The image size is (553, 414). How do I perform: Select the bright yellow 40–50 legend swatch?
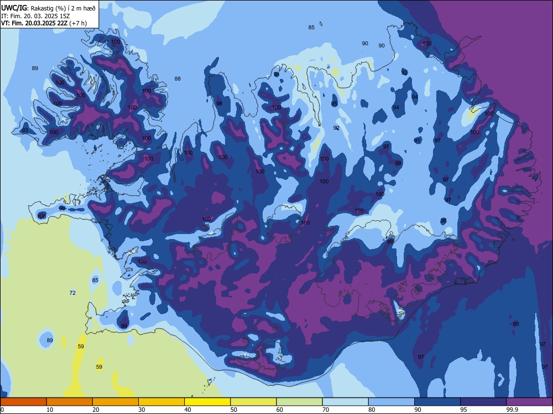(207, 402)
